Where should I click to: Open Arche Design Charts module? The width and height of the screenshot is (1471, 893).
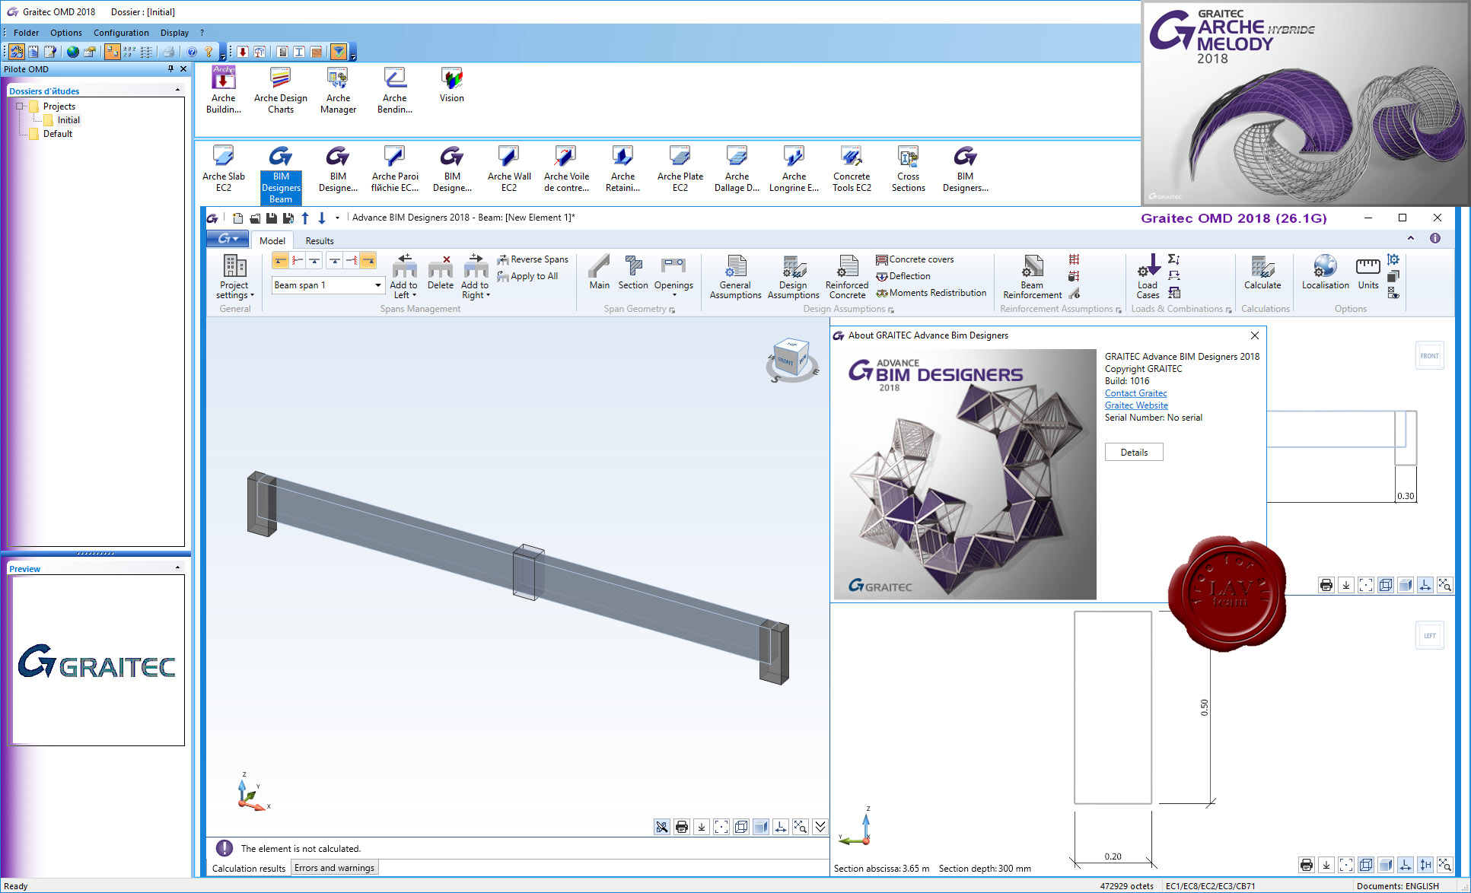click(x=281, y=90)
